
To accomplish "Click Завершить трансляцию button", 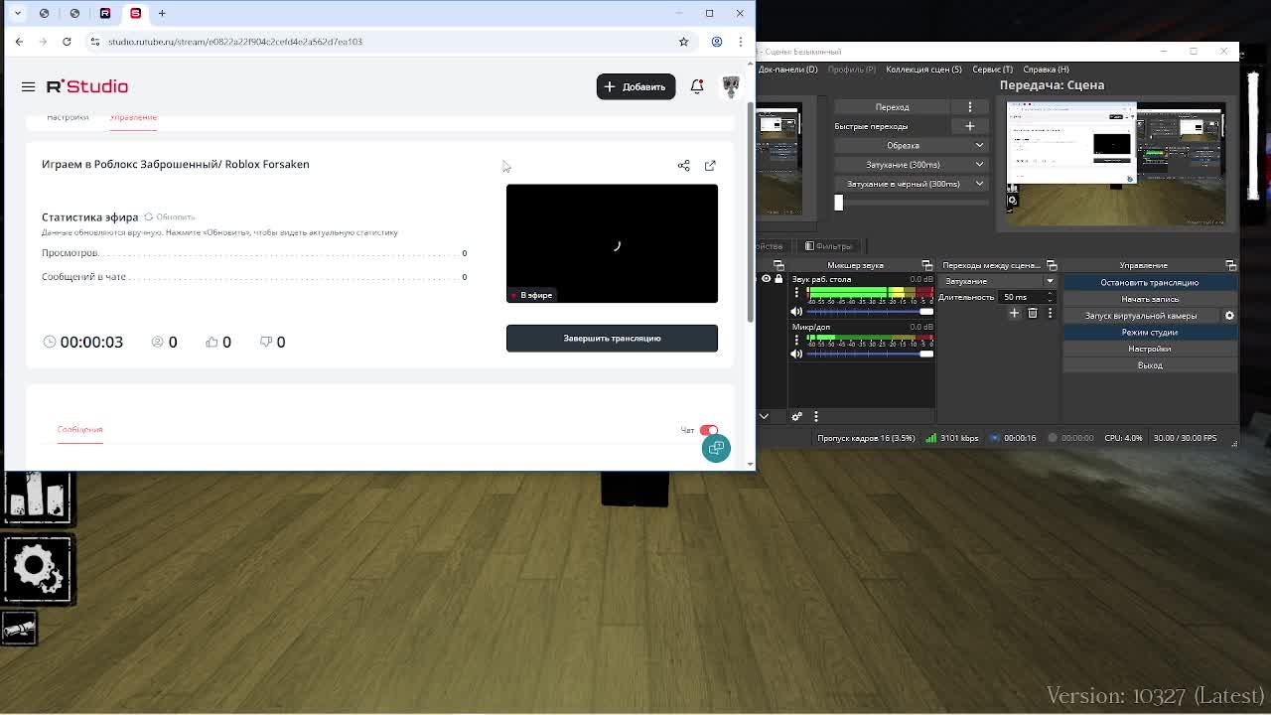I will coord(612,339).
